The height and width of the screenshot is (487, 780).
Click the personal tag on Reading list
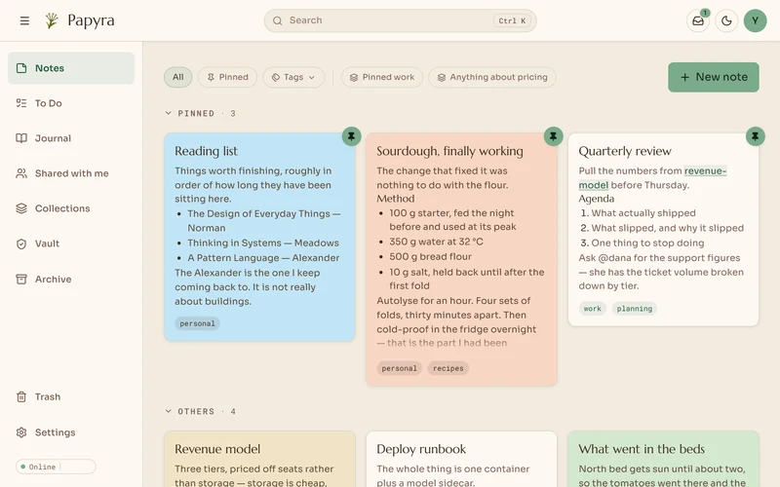[x=198, y=323]
